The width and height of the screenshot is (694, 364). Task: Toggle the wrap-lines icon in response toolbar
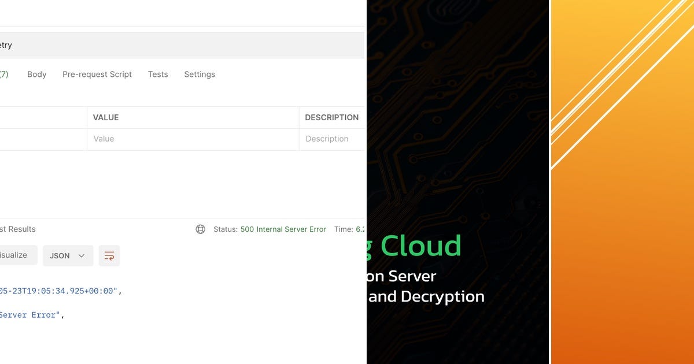click(109, 255)
